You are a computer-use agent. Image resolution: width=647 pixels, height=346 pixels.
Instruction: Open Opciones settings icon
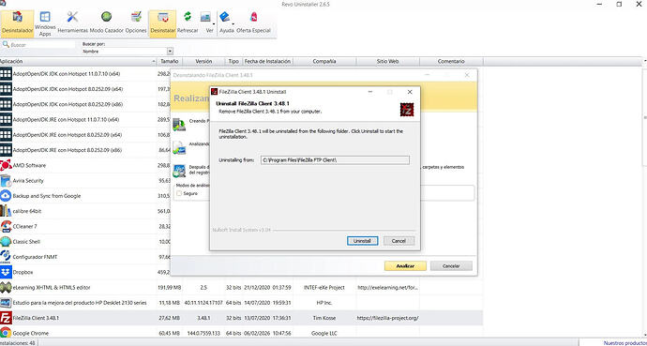tap(136, 23)
